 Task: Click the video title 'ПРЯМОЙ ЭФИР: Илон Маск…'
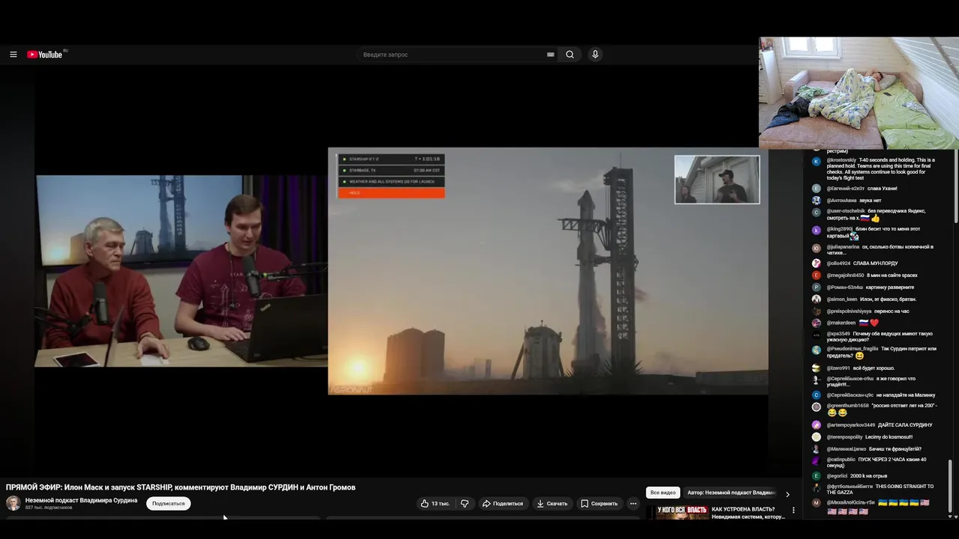pos(181,487)
